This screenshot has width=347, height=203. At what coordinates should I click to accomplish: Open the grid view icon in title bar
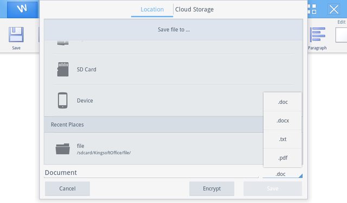pos(312,9)
